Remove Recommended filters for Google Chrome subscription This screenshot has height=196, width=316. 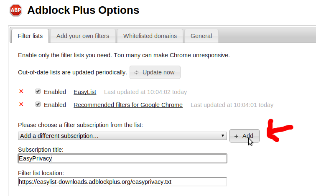click(21, 104)
